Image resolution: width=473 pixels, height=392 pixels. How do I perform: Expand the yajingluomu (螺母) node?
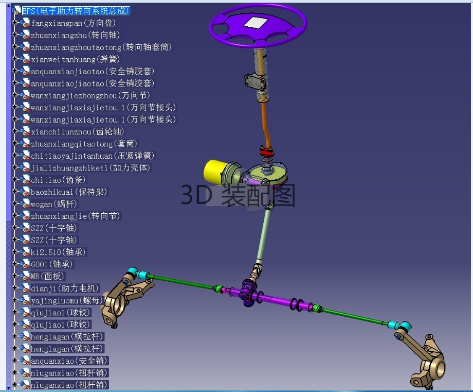coord(14,300)
